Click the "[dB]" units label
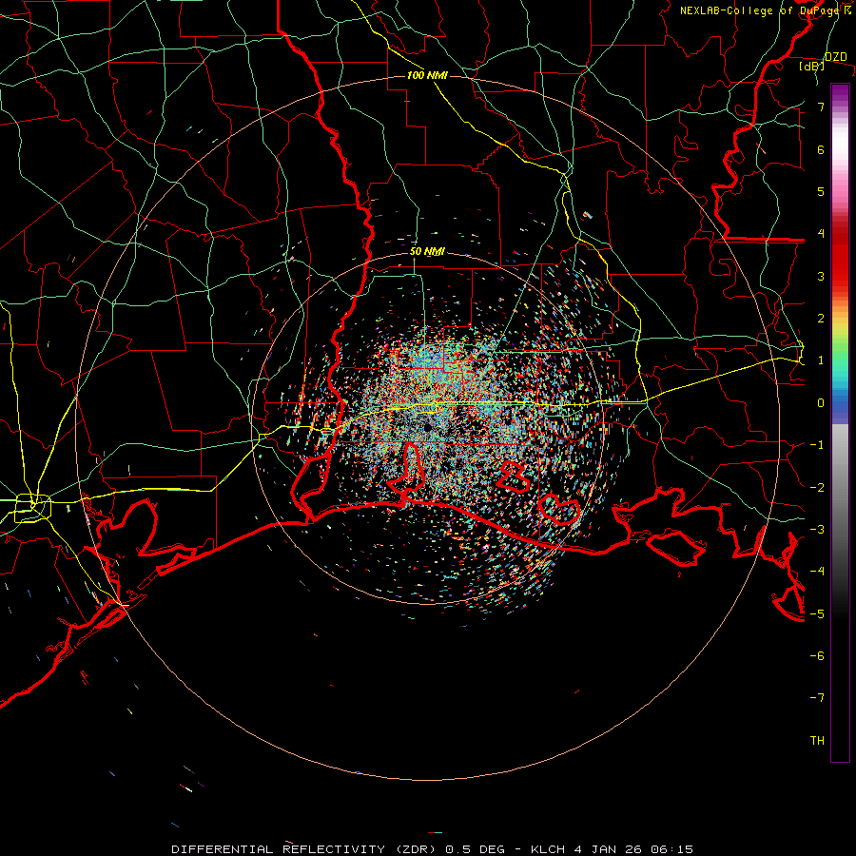The image size is (856, 856). tap(812, 66)
